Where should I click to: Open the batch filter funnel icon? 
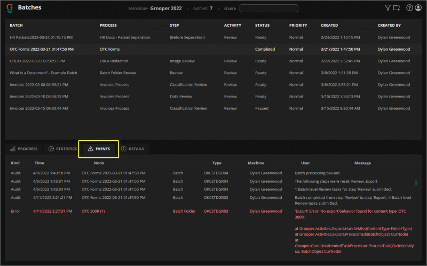(x=388, y=8)
